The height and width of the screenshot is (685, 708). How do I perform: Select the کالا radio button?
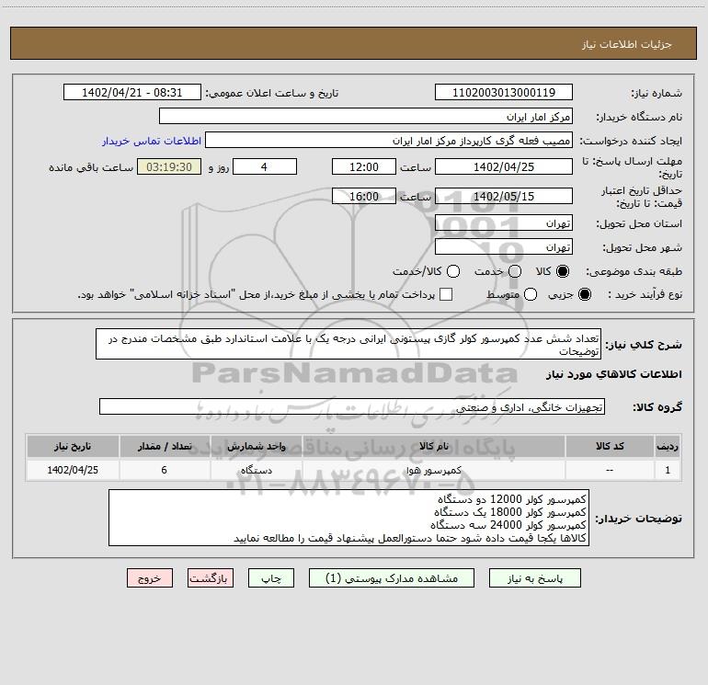(563, 271)
